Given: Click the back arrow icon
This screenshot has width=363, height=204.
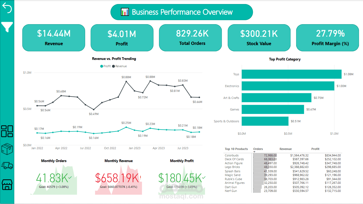Looking at the screenshot, I should pos(7,8).
